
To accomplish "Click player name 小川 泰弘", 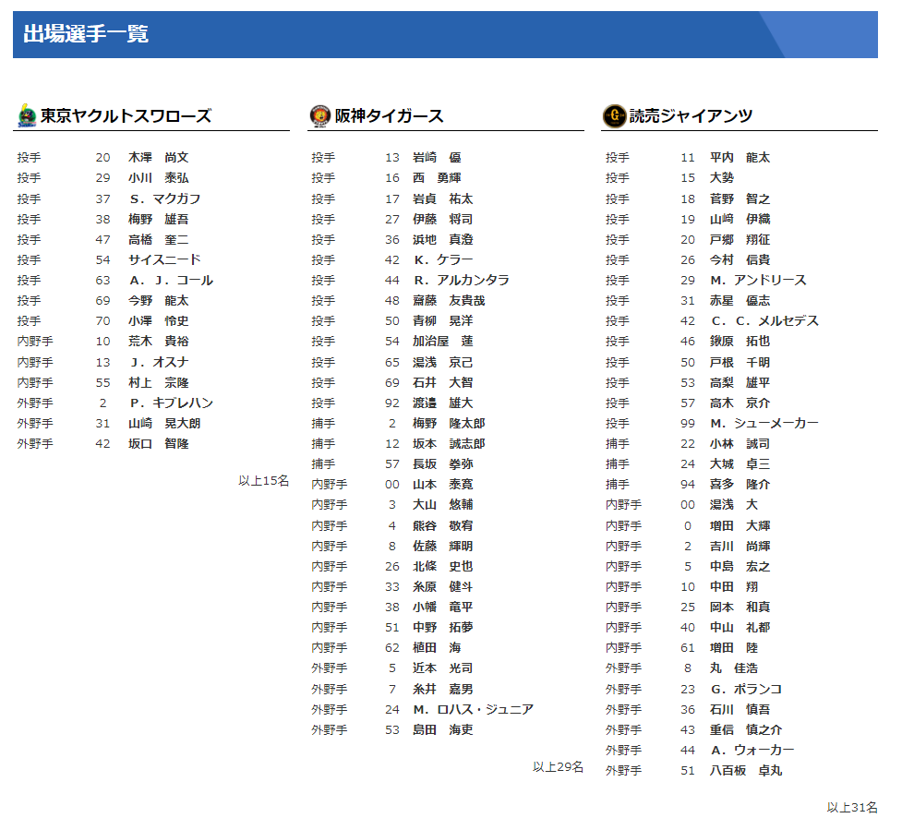I will 158,178.
